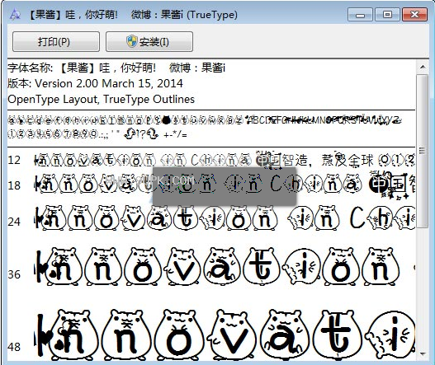The image size is (435, 365).
Task: Click the shield icon on install button
Action: [x=131, y=41]
